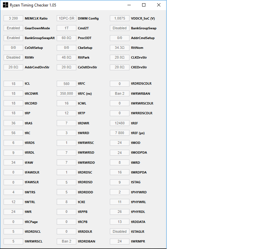Click the AddrCmdSetup value field
Screen dimensions: 267x249
tap(120, 38)
